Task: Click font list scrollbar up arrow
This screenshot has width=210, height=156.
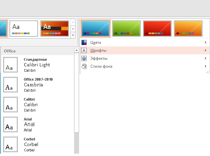Action: point(76,50)
